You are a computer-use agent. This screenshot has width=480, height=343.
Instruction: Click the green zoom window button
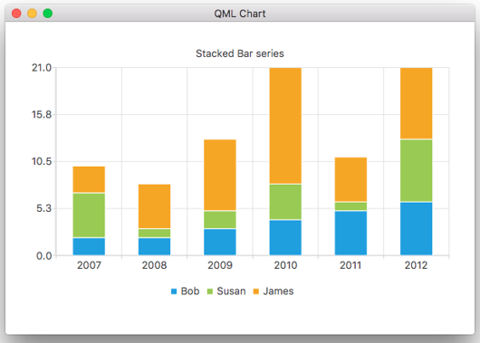coord(48,14)
